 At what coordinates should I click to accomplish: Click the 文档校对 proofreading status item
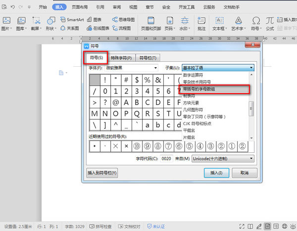[x=129, y=227]
